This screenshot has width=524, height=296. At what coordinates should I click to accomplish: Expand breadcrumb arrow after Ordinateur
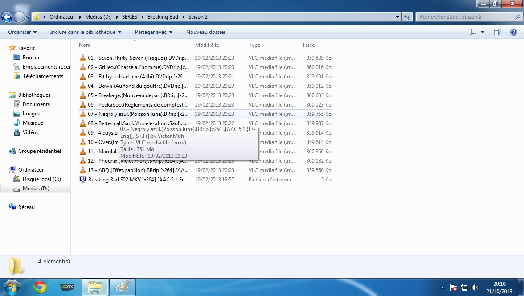[80, 17]
